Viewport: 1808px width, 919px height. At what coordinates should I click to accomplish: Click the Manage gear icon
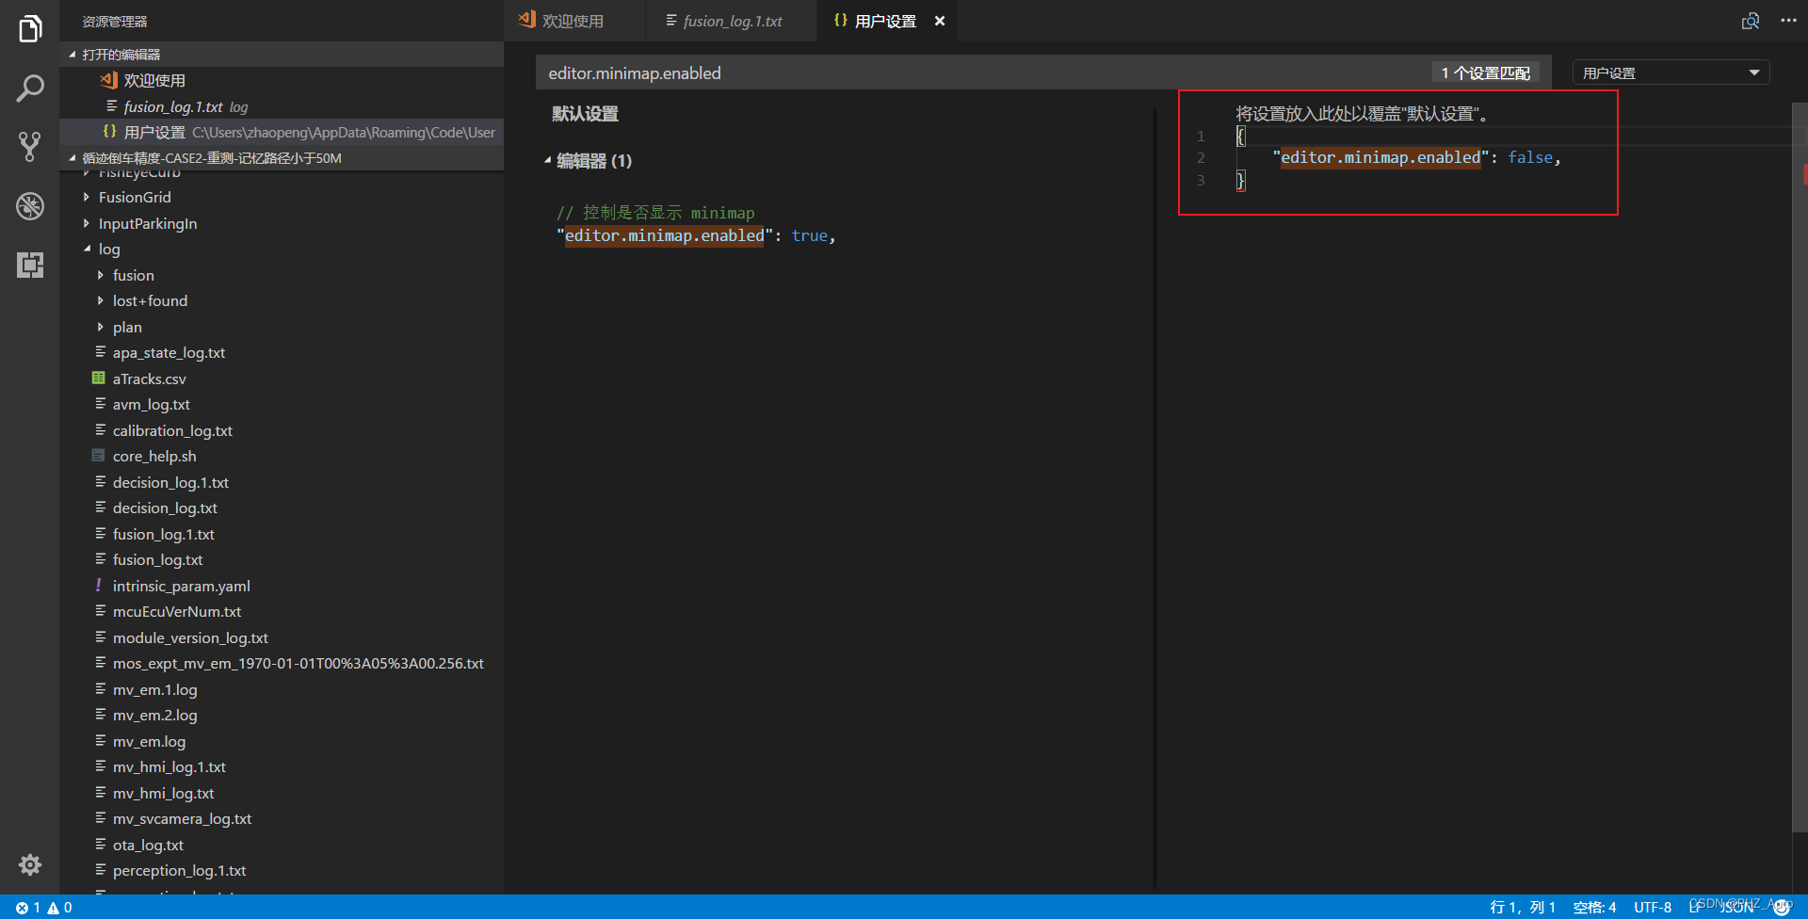pos(29,864)
